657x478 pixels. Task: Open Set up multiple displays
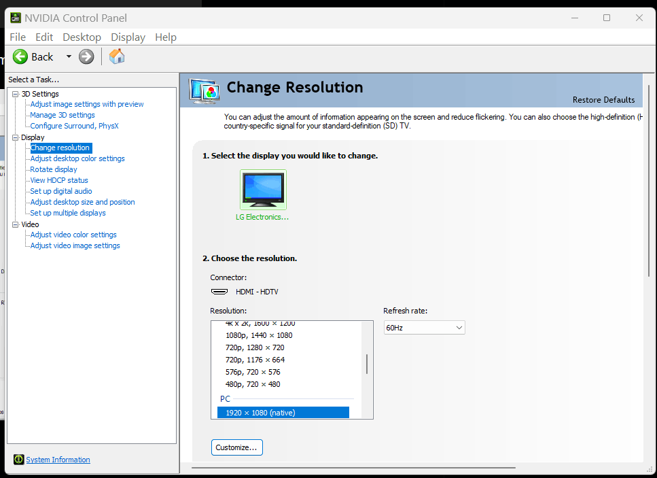[68, 213]
